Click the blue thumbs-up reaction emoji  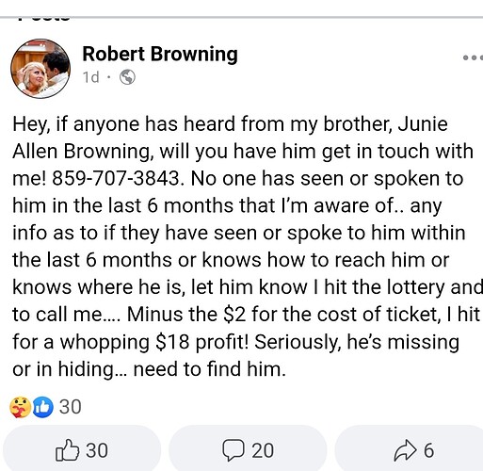pos(42,407)
